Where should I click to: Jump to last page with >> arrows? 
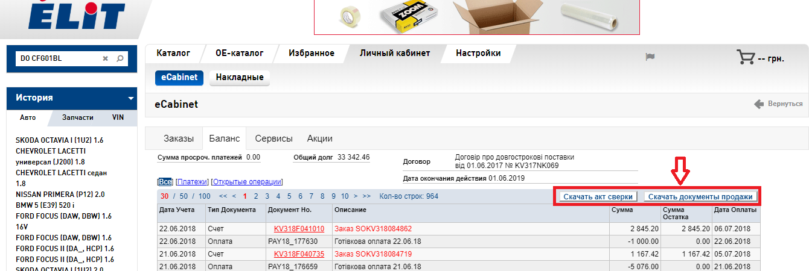[366, 196]
